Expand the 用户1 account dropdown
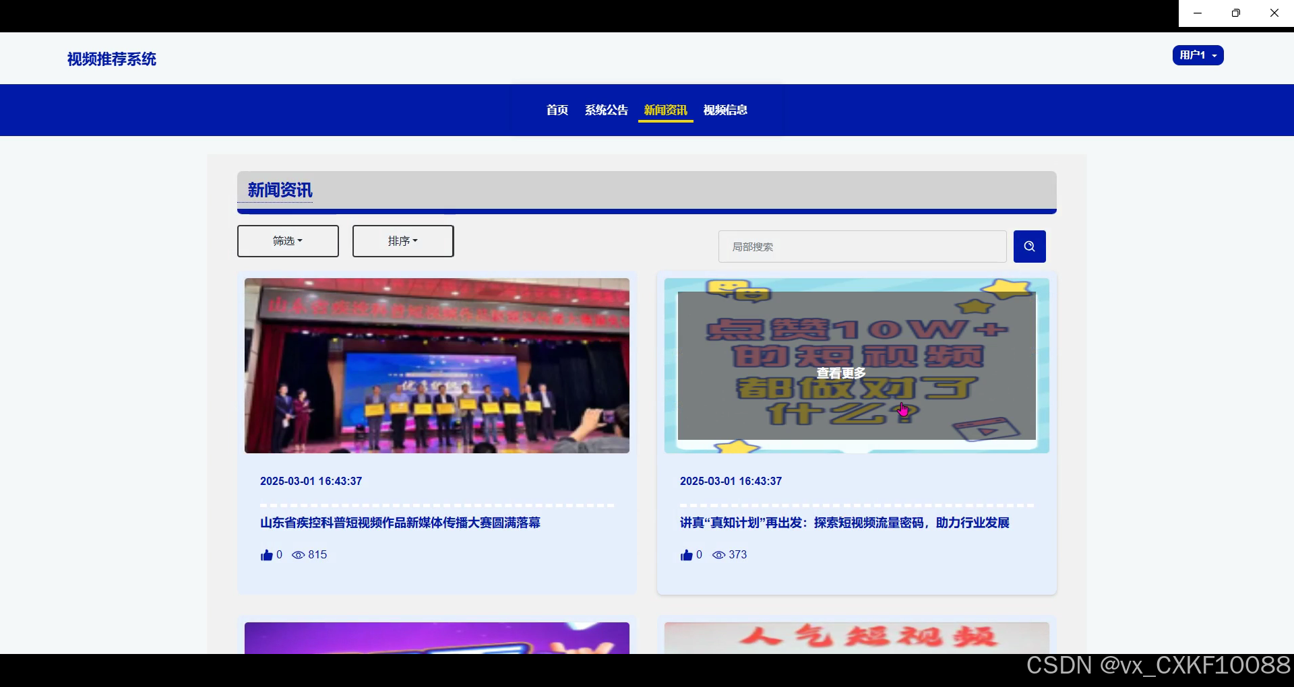 pyautogui.click(x=1198, y=55)
